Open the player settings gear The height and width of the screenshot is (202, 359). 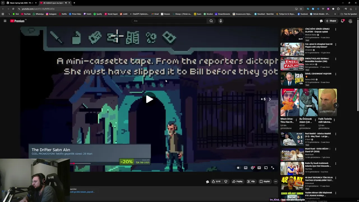[x=252, y=168]
